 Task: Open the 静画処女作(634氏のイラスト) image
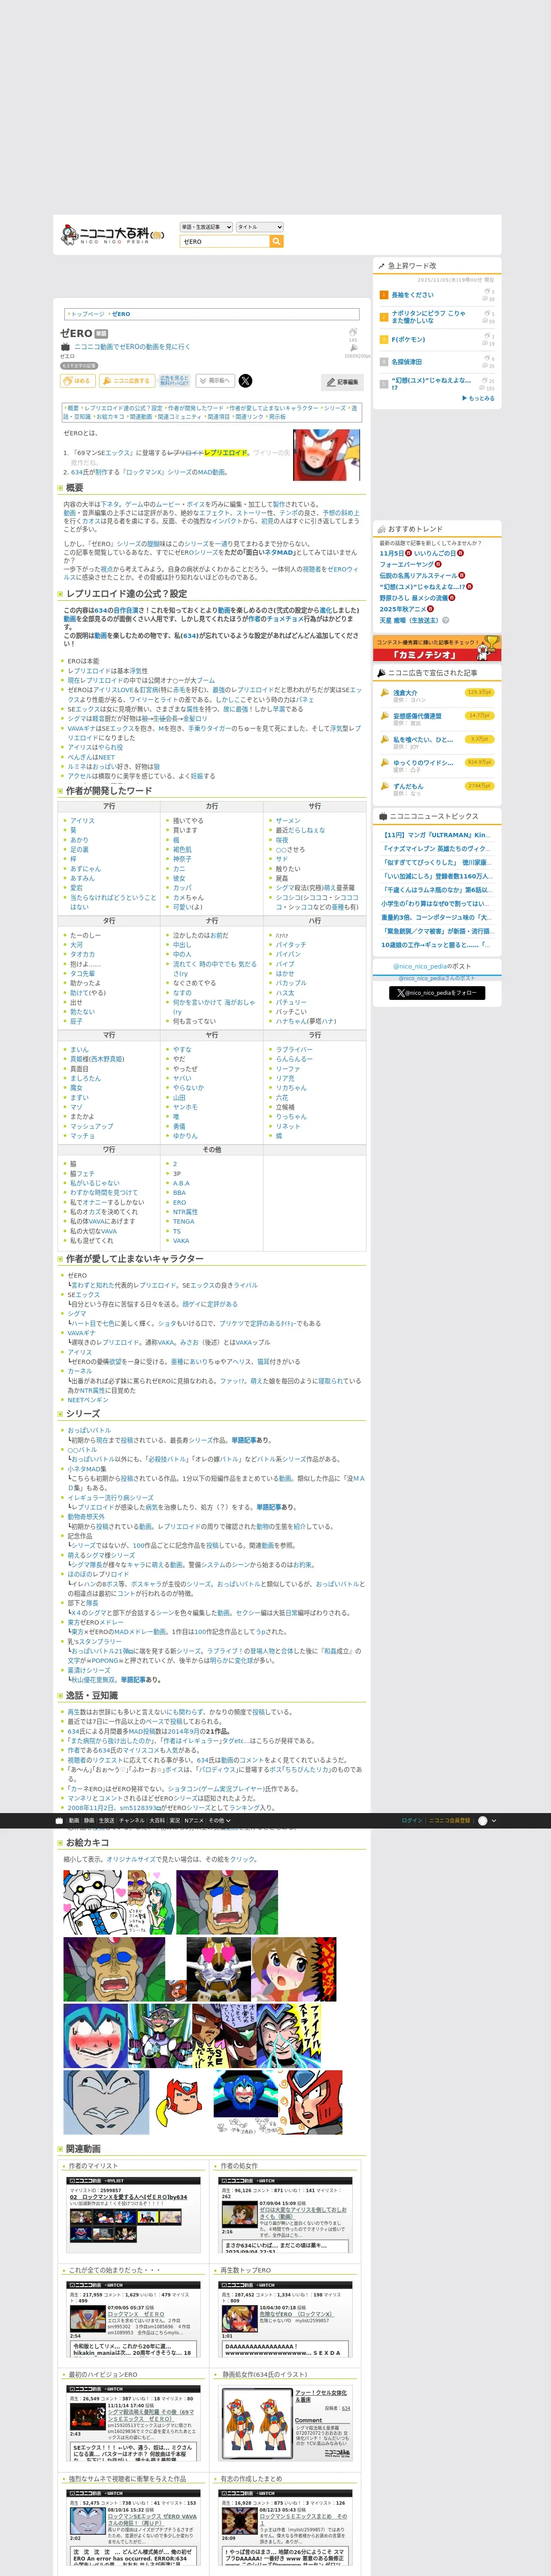(257, 2423)
